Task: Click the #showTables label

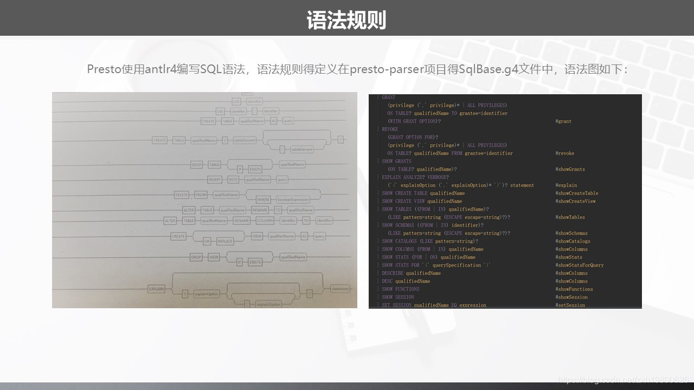Action: coord(570,217)
